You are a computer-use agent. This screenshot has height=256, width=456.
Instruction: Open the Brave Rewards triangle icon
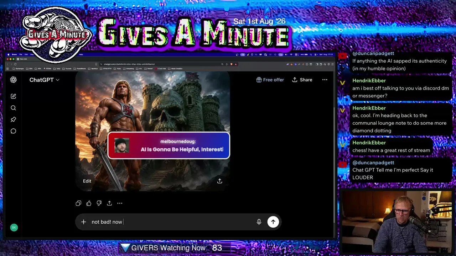pyautogui.click(x=236, y=64)
